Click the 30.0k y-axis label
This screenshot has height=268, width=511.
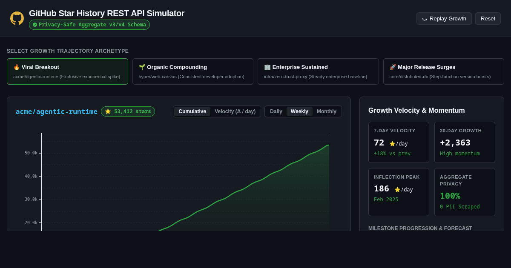tap(31, 199)
